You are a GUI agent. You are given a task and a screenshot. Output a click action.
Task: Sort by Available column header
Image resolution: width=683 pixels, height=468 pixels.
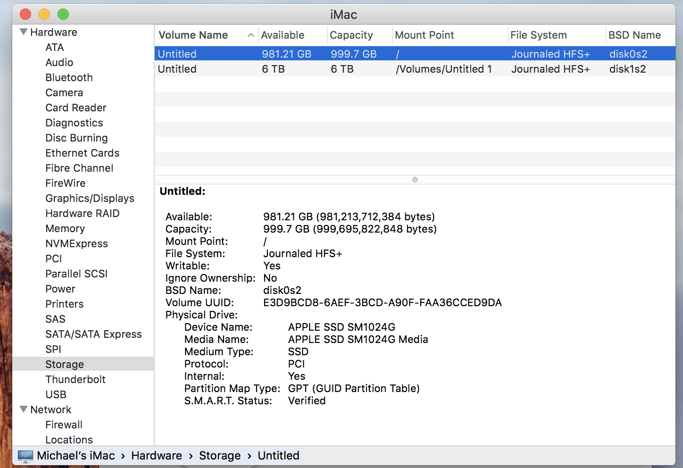(283, 35)
